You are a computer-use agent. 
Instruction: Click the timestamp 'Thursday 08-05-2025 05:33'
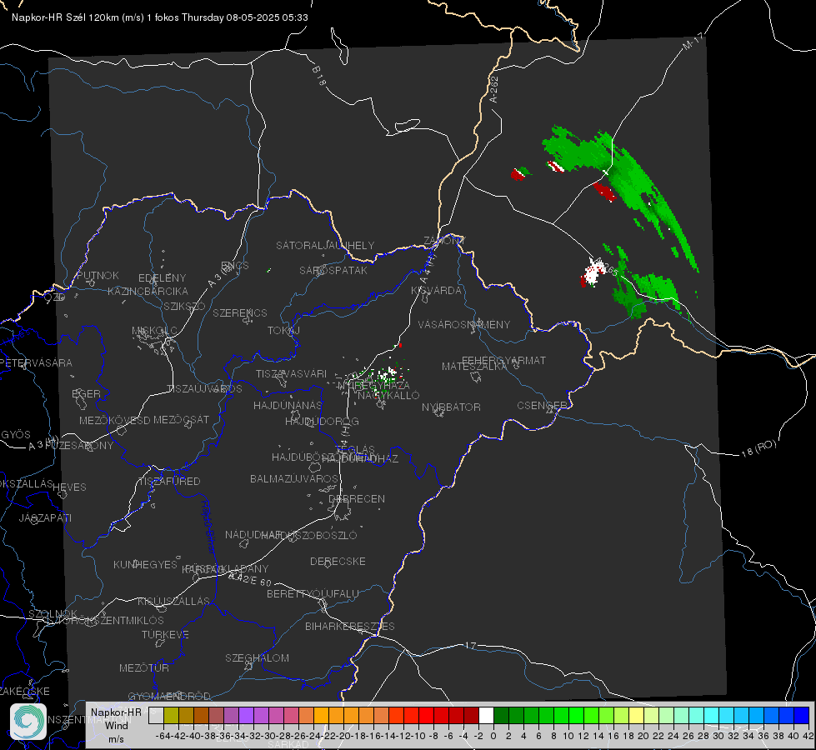[x=244, y=17]
